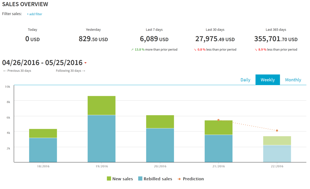Click the green New sales segment of 19/2016

point(101,106)
